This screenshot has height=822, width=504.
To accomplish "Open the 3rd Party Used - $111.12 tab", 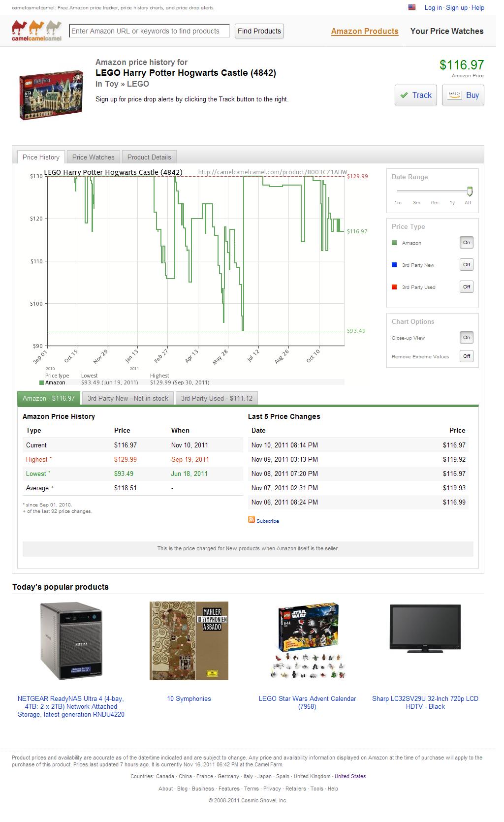I will pyautogui.click(x=217, y=398).
